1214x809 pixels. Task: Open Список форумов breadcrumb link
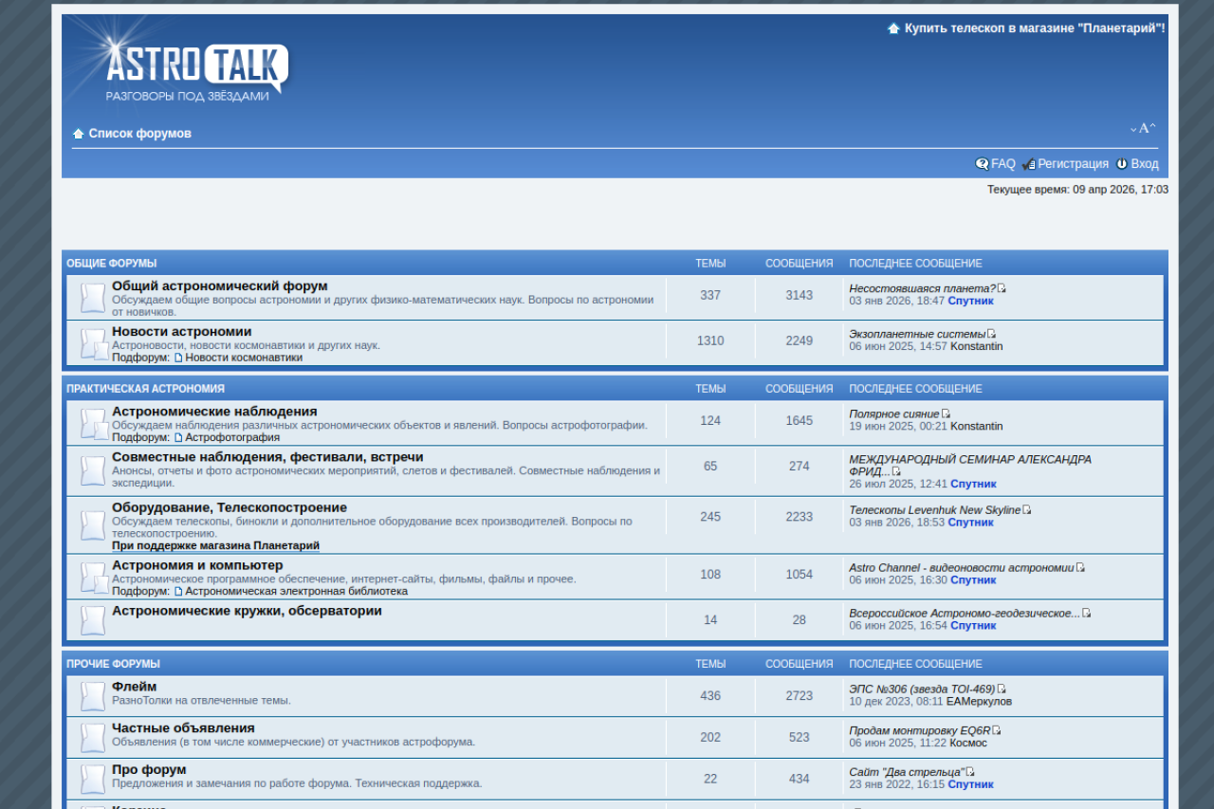pos(139,134)
